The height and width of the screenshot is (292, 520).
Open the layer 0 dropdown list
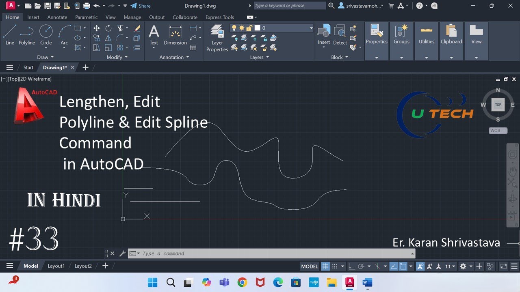point(312,28)
